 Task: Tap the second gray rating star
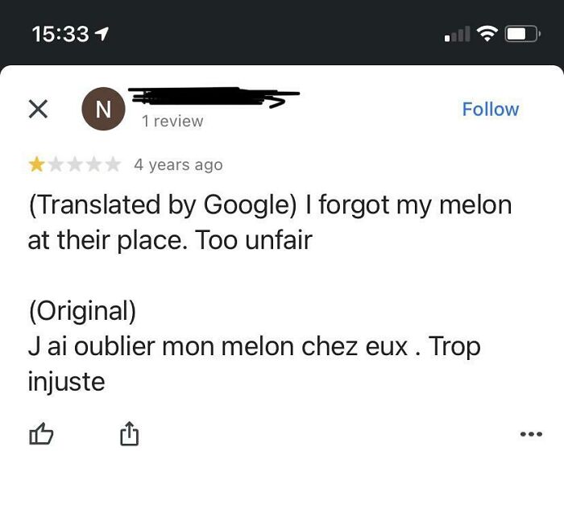[x=56, y=165]
